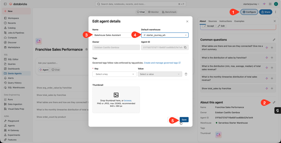The image size is (281, 143).
Task: Click the Edit button beside Accept
Action: [x=221, y=26]
